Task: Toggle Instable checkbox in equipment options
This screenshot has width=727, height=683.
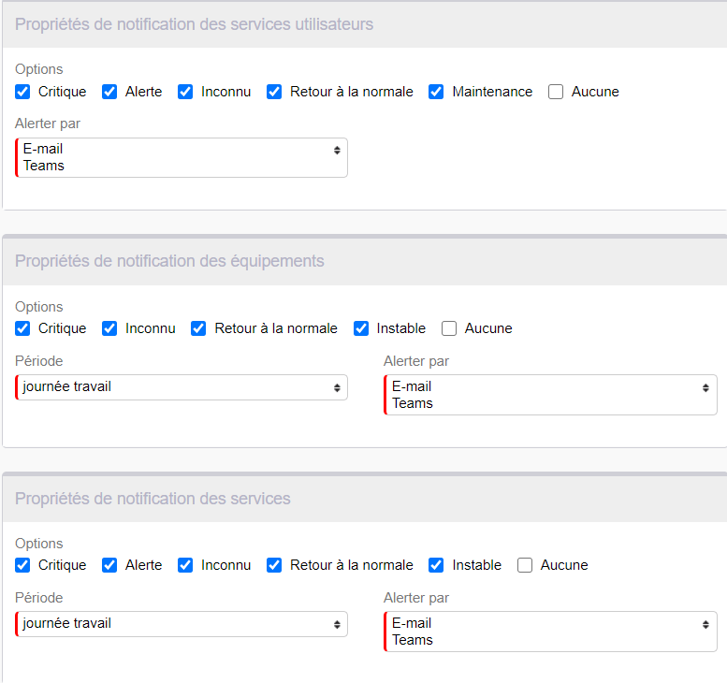Action: pyautogui.click(x=361, y=328)
